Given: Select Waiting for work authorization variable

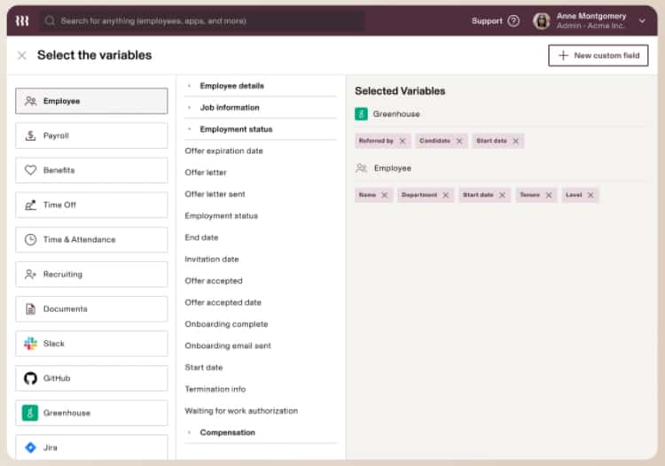Looking at the screenshot, I should click(241, 411).
